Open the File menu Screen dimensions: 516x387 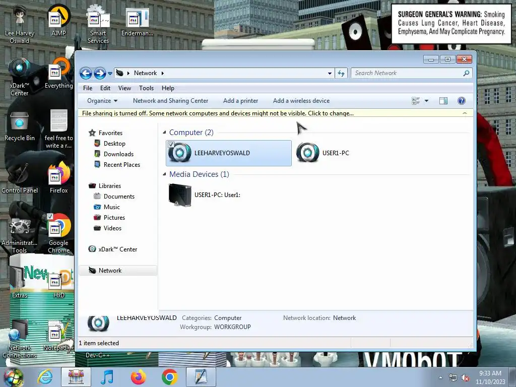coord(88,88)
